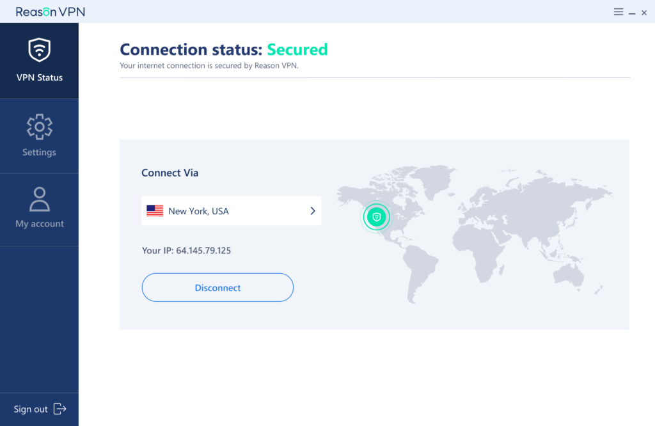The height and width of the screenshot is (426, 655).
Task: Open the New York, USA location dropdown
Action: point(231,210)
